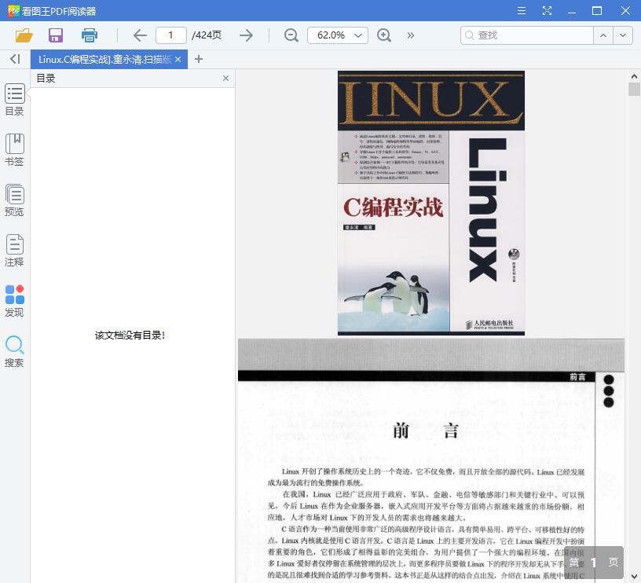
Task: Open the 搜索 search sidebar panel
Action: point(15,351)
